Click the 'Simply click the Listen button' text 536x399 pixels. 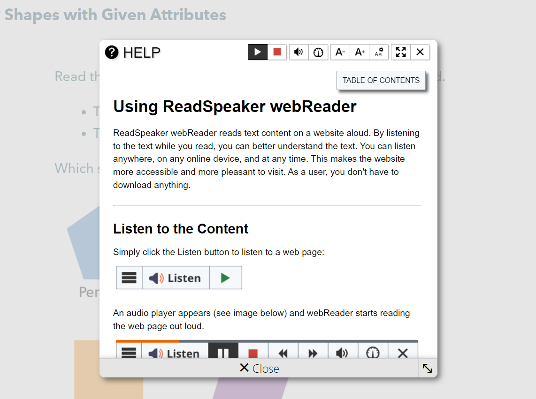coord(218,252)
